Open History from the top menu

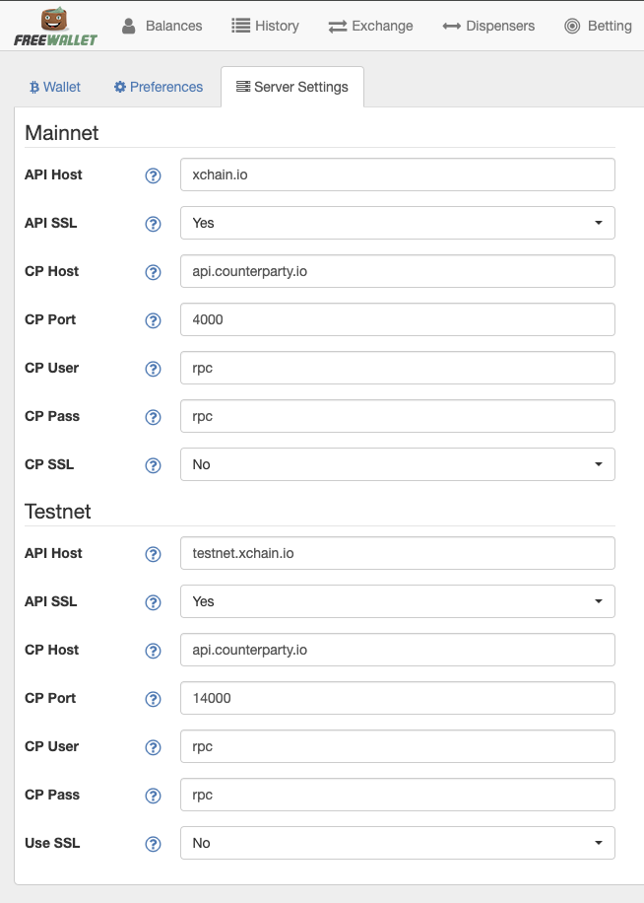click(x=265, y=26)
